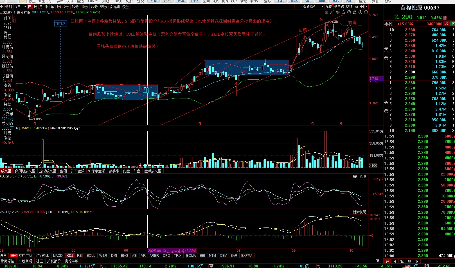The image size is (455, 268).
Task: Switch indicator to W&R
Action: click(103, 256)
